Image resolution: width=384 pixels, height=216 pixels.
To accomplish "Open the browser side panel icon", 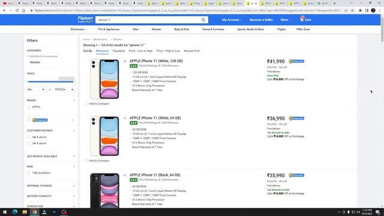I will (x=367, y=11).
